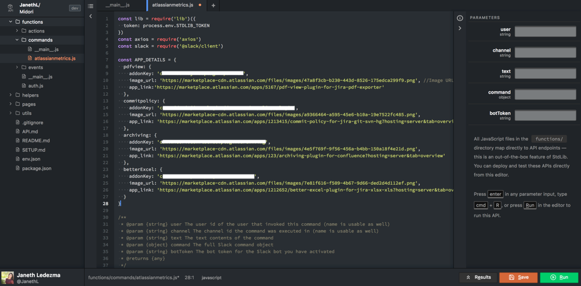581x286 pixels.
Task: Open the Results panel button
Action: click(478, 277)
